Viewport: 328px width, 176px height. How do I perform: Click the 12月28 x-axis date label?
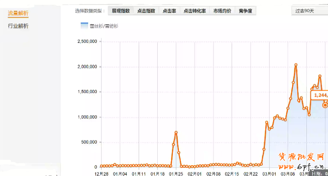(x=101, y=173)
